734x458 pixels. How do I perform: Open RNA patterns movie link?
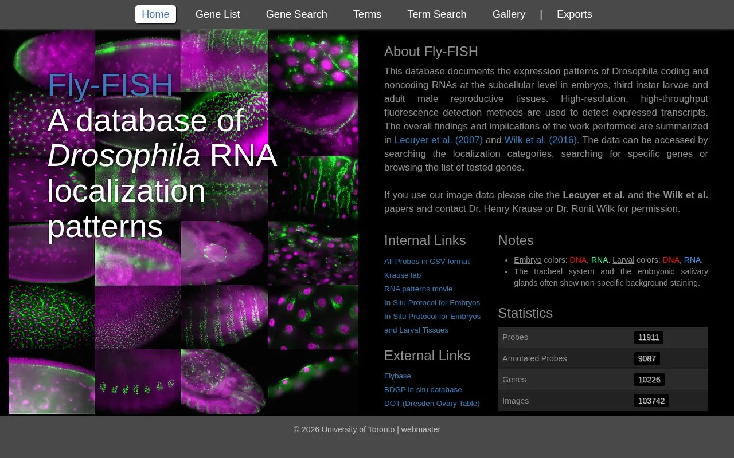[418, 289]
